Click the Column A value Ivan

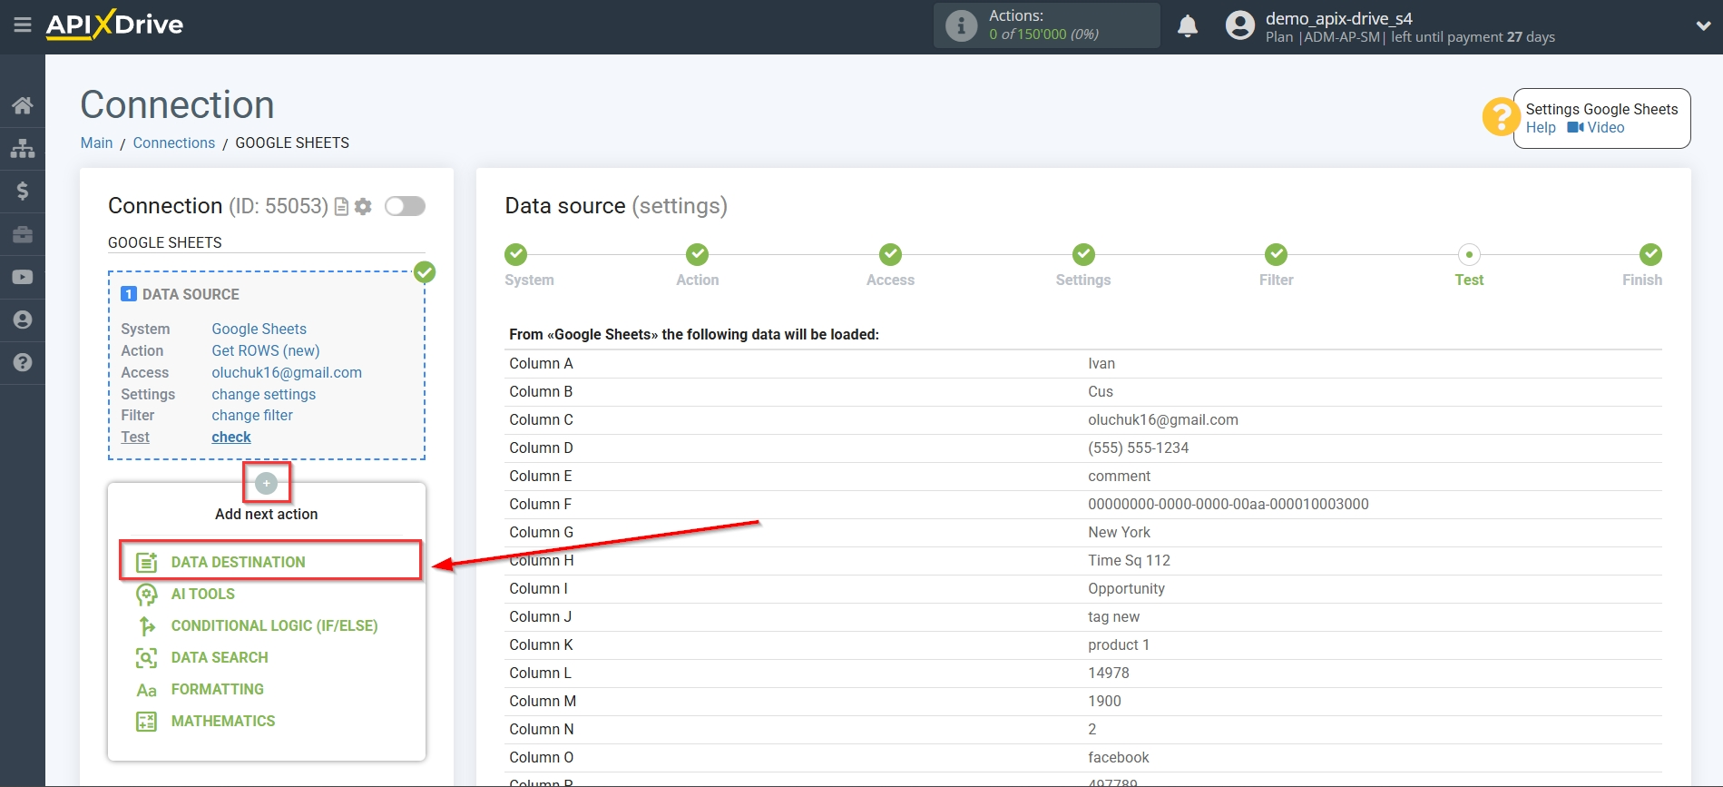pos(1101,364)
